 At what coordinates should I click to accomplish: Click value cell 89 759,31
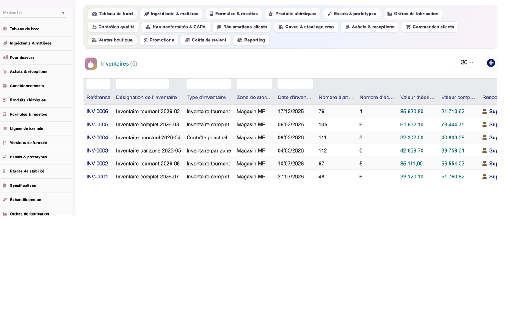453,150
